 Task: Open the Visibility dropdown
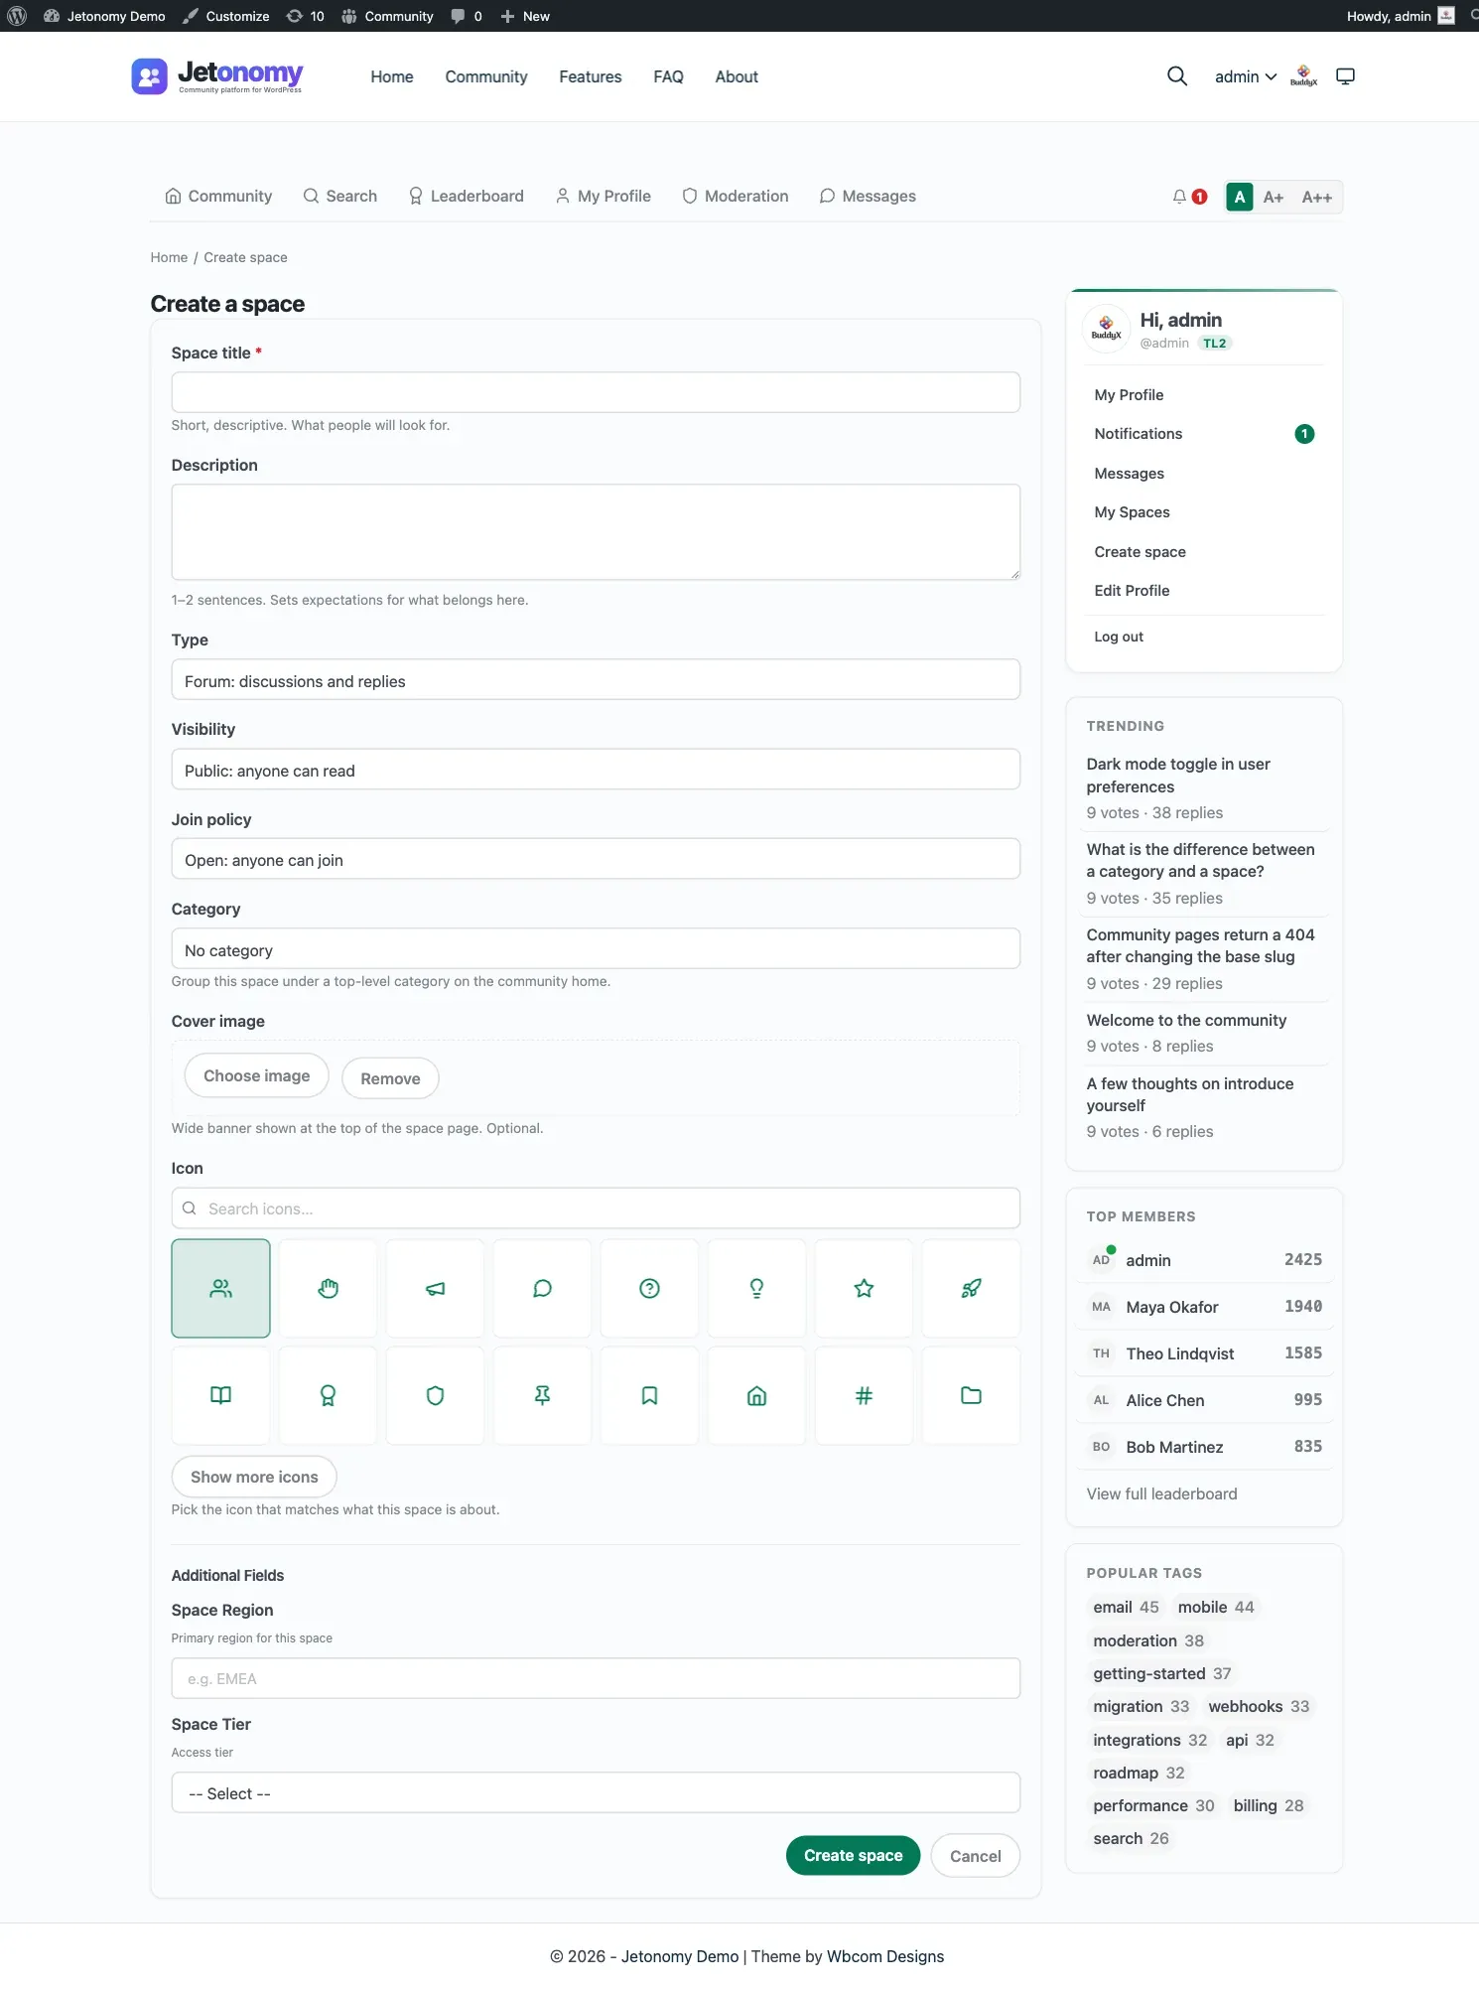(x=596, y=770)
